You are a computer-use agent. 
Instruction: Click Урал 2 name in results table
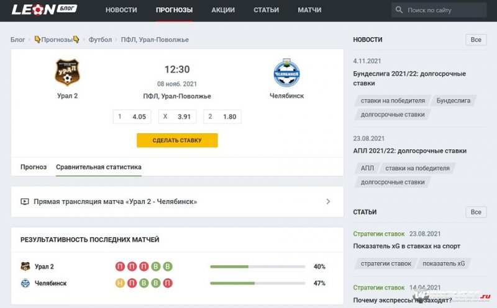coord(44,266)
